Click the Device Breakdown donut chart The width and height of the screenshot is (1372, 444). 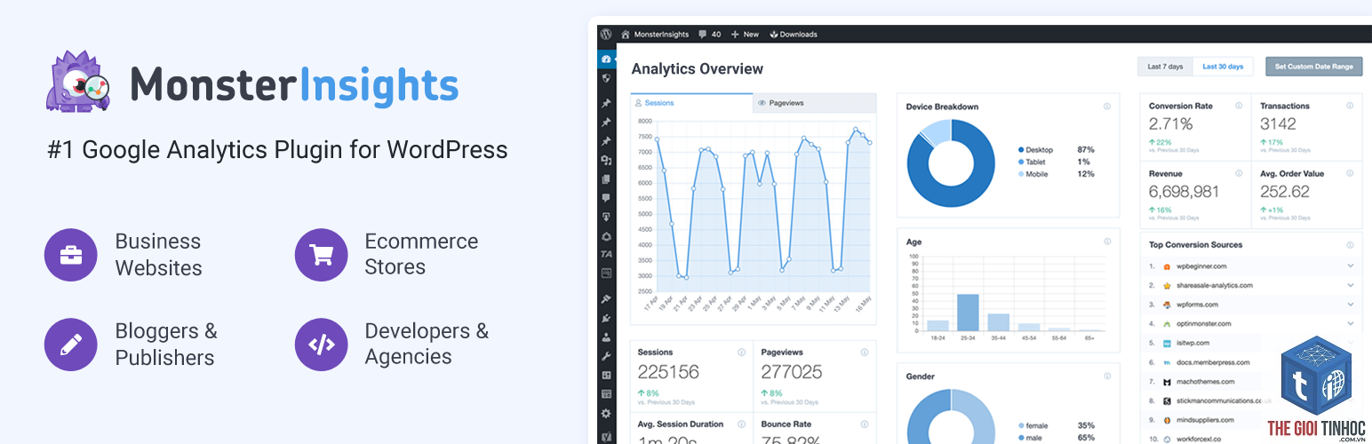point(951,163)
